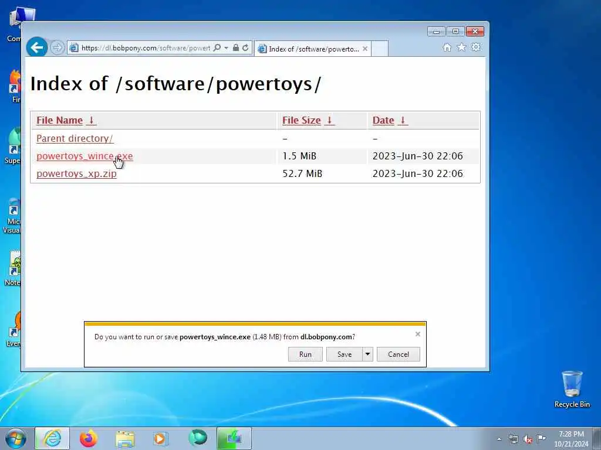Viewport: 601px width, 450px height.
Task: Select the Index of /software/powerto... tab
Action: [x=313, y=49]
